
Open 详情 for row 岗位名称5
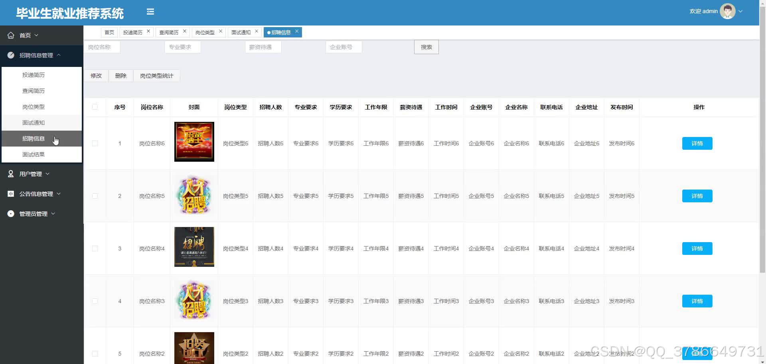click(697, 196)
